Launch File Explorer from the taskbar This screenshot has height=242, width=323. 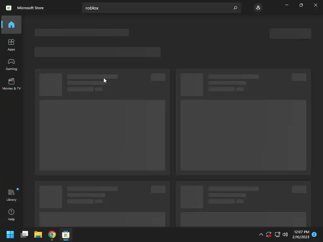tap(38, 234)
